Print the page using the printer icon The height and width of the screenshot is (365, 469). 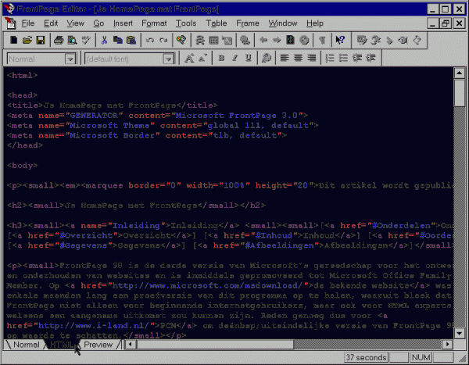tap(59, 40)
